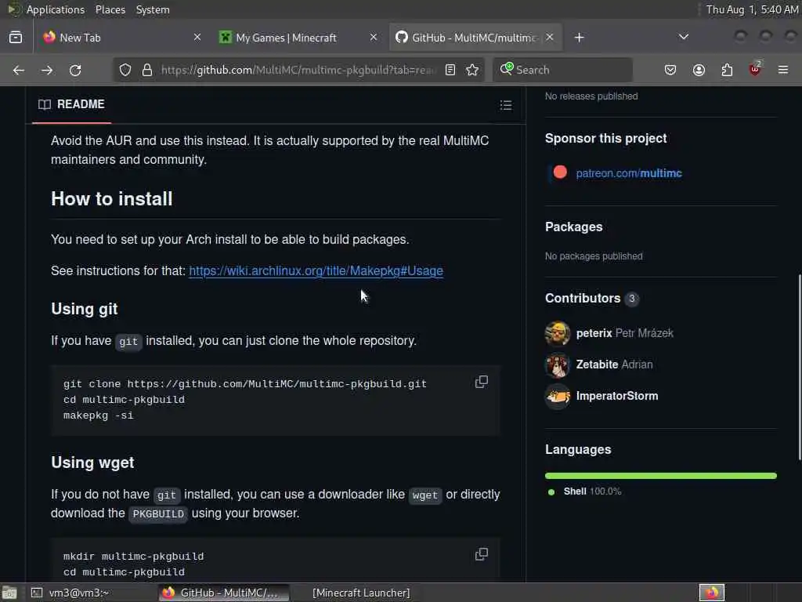This screenshot has height=602, width=802.
Task: Open a new tab with plus button
Action: (x=579, y=38)
